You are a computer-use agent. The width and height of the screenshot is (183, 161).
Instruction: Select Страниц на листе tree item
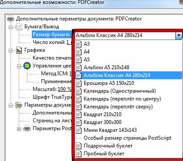point(52,121)
